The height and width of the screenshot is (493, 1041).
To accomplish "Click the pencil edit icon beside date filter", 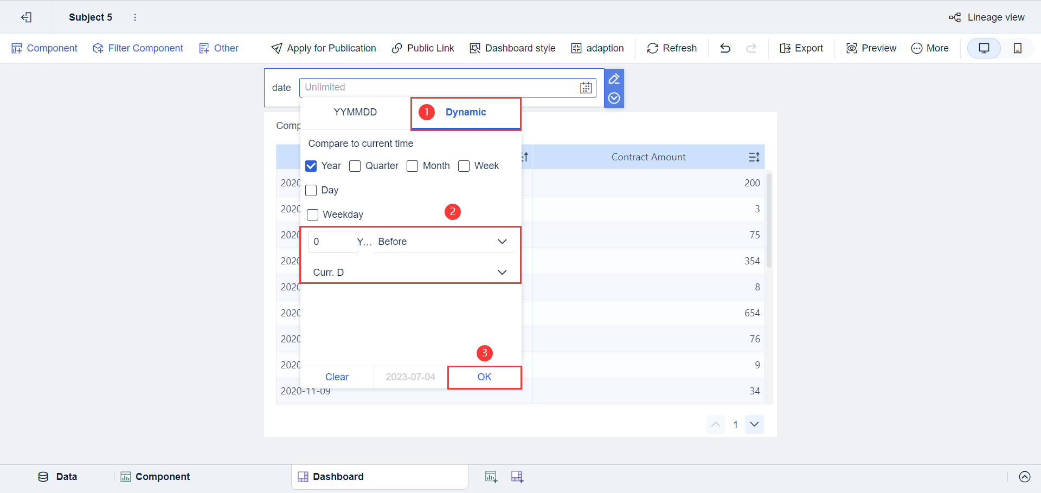I will [x=614, y=79].
